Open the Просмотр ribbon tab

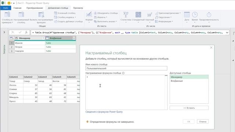click(78, 8)
